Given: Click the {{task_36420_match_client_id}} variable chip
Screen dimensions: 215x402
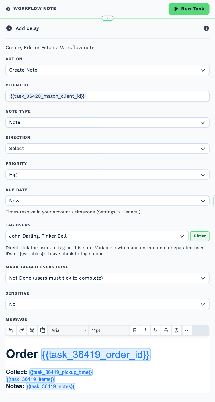Looking at the screenshot, I should (48, 96).
